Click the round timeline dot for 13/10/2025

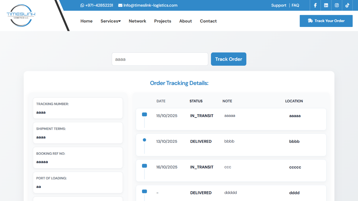click(x=144, y=140)
